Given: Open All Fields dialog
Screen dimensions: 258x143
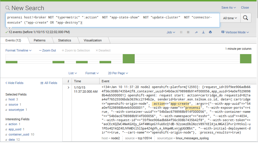Looking at the screenshot, I should pos(49,83).
